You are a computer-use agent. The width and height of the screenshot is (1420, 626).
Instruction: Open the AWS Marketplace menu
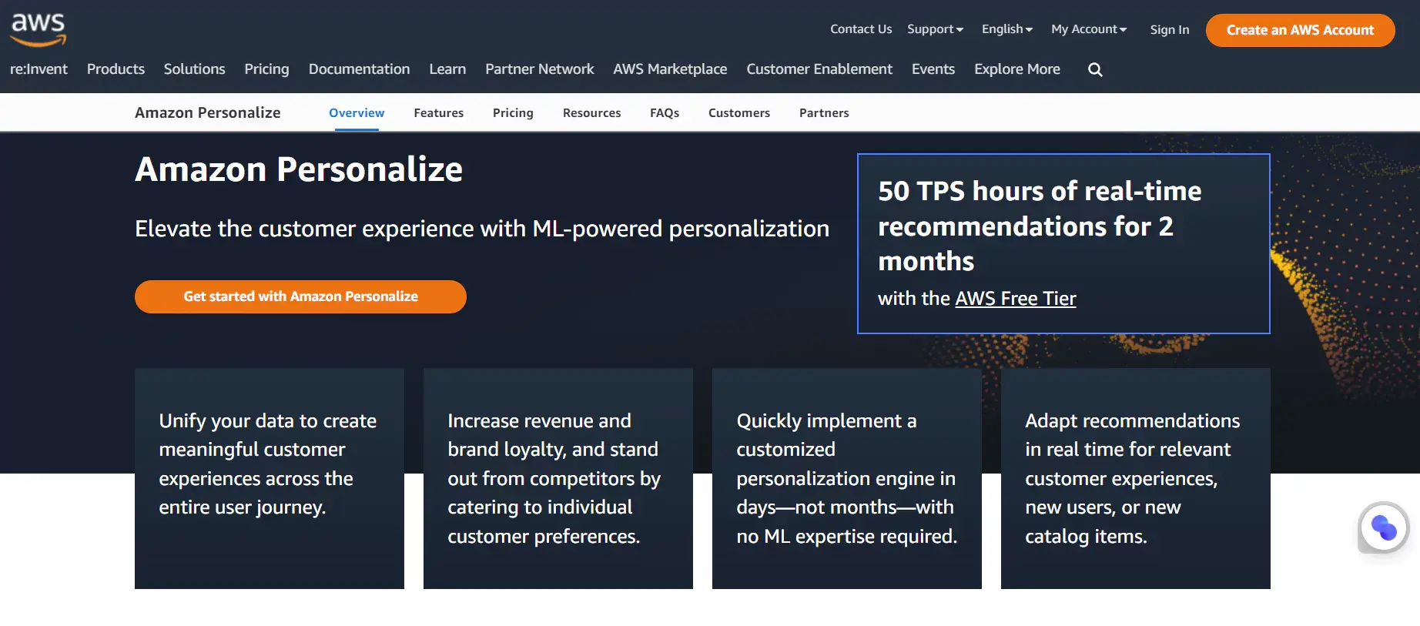[x=670, y=69]
